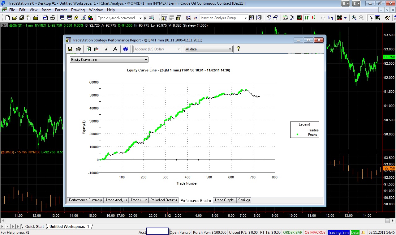
Task: Toggle the green Data status indicator
Action: (x=355, y=232)
